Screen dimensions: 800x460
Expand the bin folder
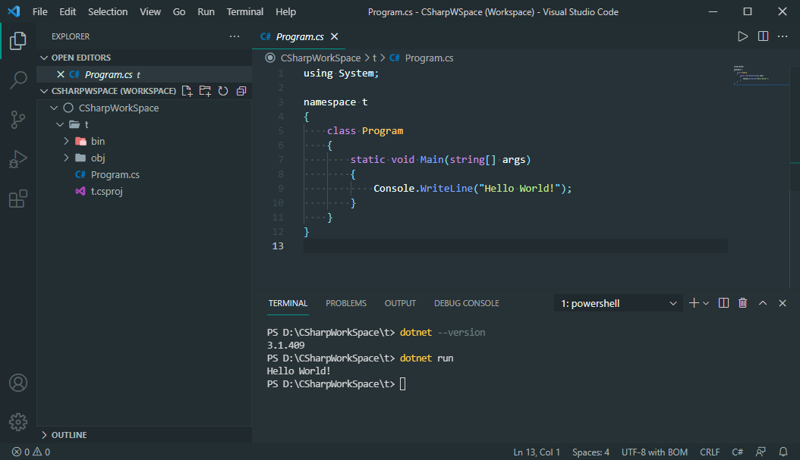[67, 141]
